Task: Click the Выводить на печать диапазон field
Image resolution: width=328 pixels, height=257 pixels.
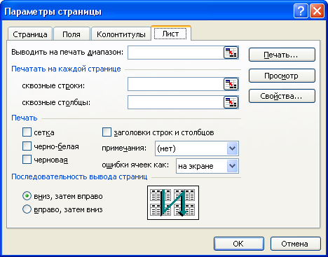Action: (x=176, y=53)
